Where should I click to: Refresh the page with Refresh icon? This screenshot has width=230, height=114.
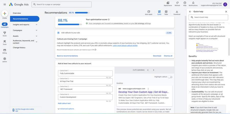coord(177,3)
